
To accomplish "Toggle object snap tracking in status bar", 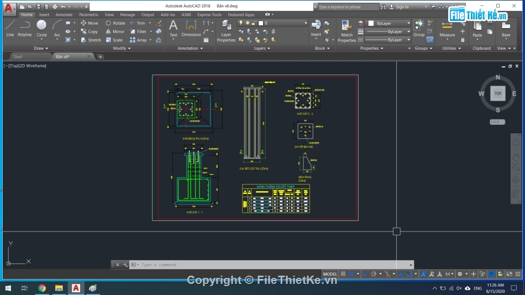I will (401, 274).
